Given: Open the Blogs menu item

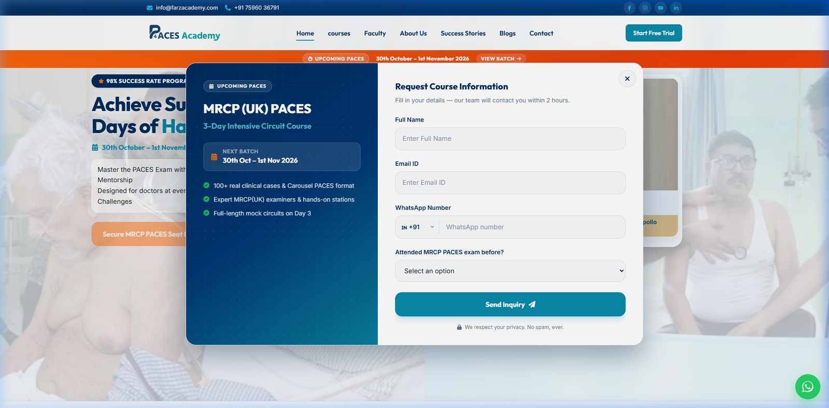Looking at the screenshot, I should click(x=508, y=34).
